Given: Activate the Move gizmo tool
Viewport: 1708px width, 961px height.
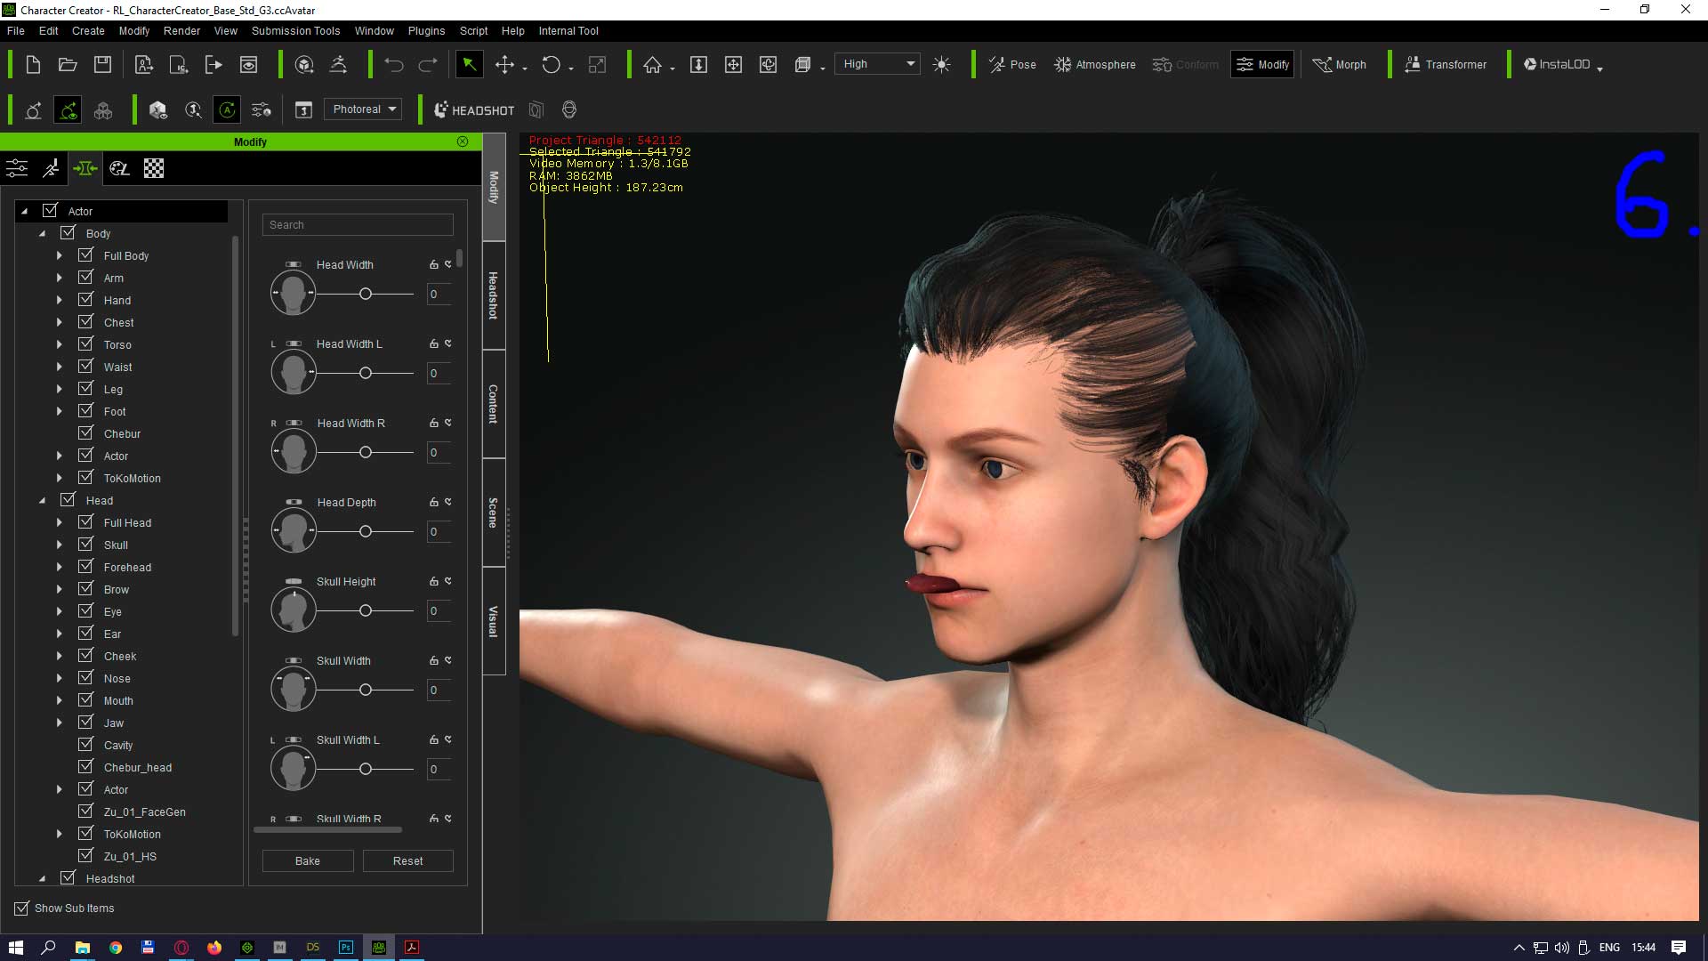Looking at the screenshot, I should point(504,64).
